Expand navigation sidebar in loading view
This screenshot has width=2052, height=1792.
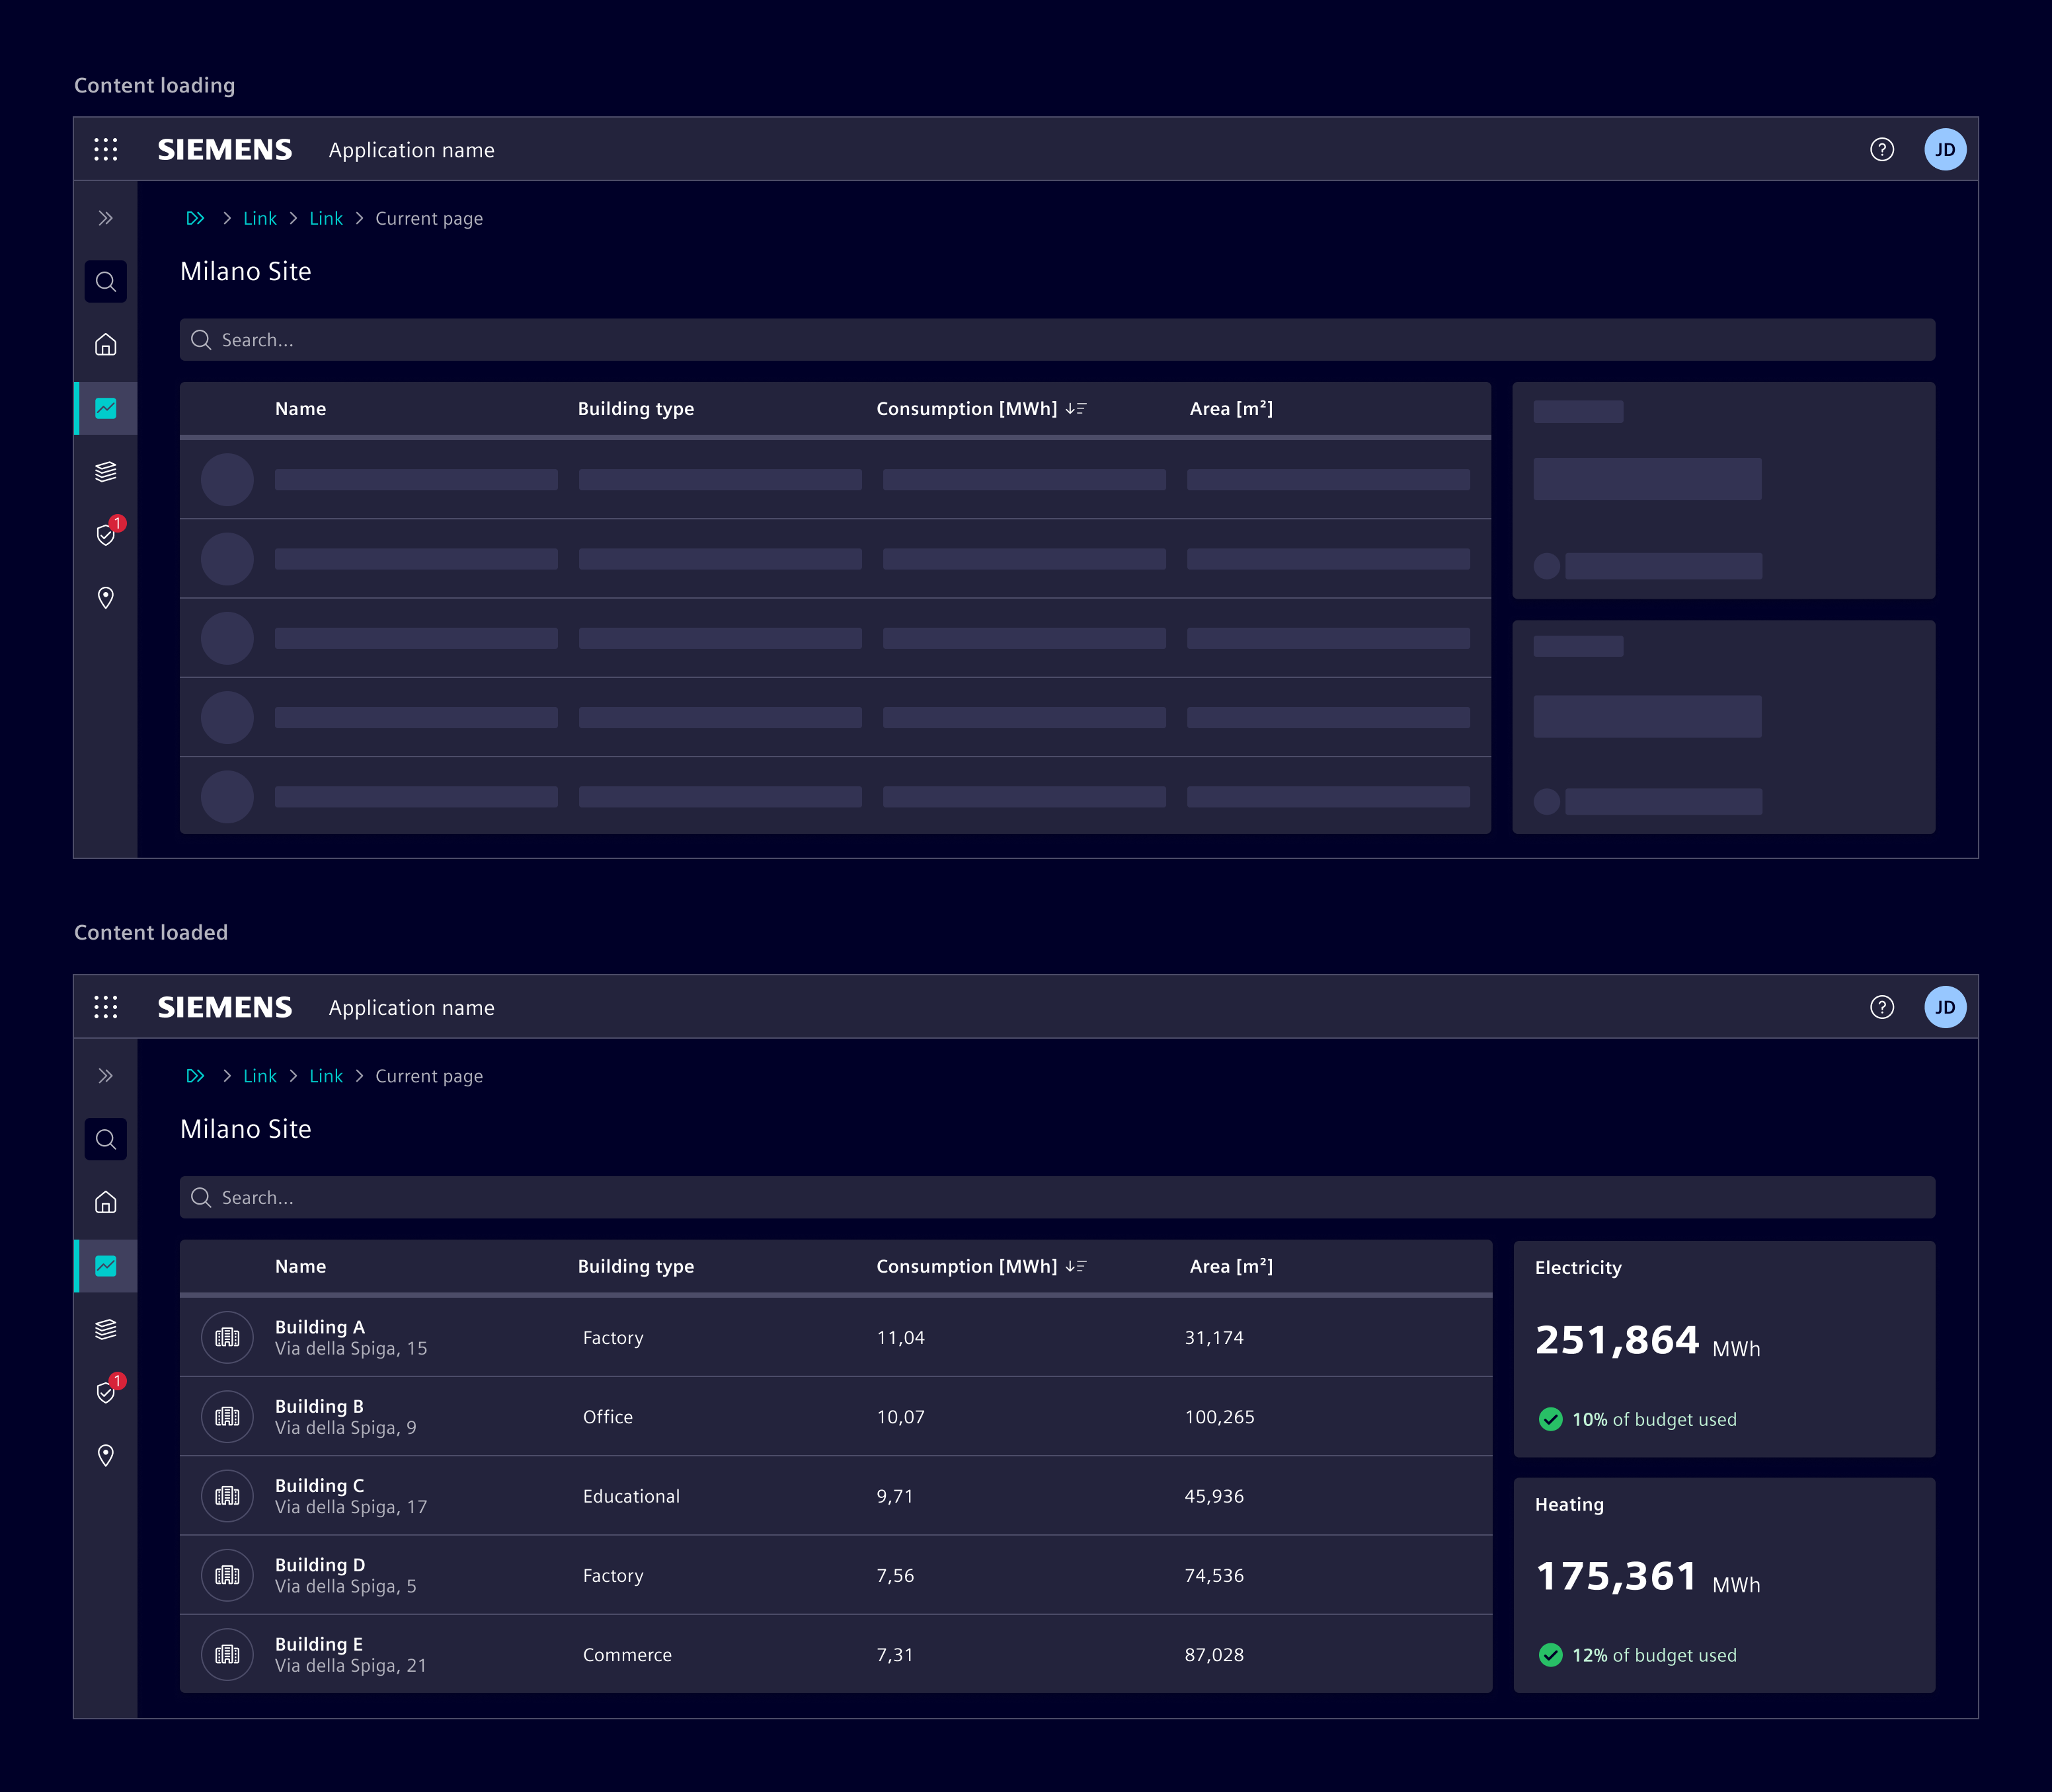coord(105,218)
